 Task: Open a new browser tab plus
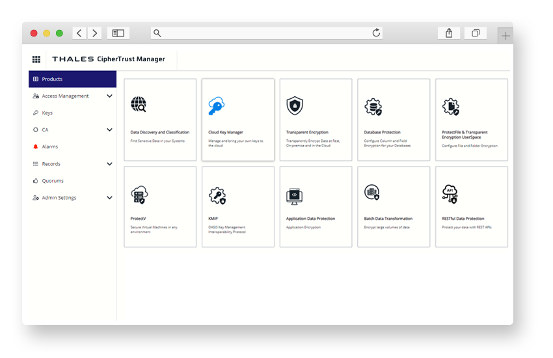pyautogui.click(x=506, y=36)
